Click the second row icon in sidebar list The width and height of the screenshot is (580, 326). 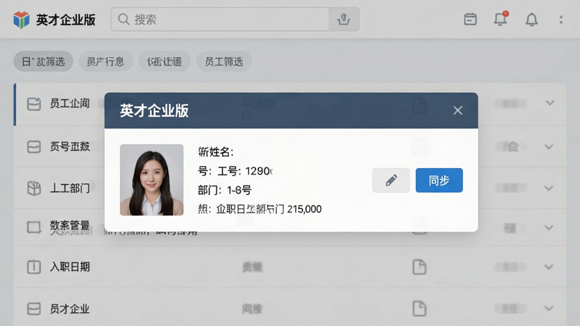33,147
